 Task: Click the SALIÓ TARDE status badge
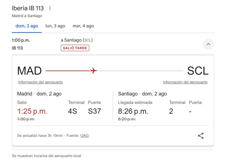click(x=75, y=48)
